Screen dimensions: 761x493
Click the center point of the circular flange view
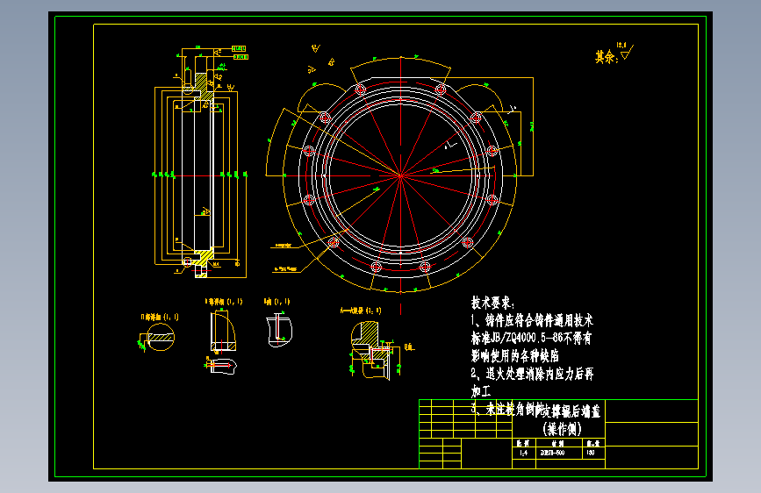pyautogui.click(x=401, y=175)
